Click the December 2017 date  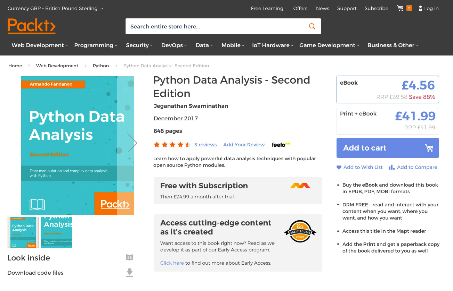pyautogui.click(x=176, y=118)
